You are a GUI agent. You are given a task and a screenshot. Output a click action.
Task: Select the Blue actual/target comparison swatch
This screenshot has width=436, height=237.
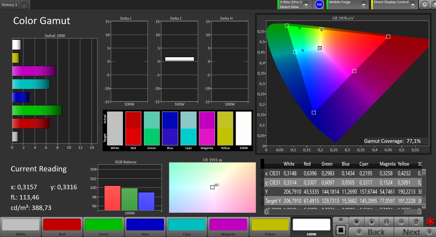[x=170, y=128]
